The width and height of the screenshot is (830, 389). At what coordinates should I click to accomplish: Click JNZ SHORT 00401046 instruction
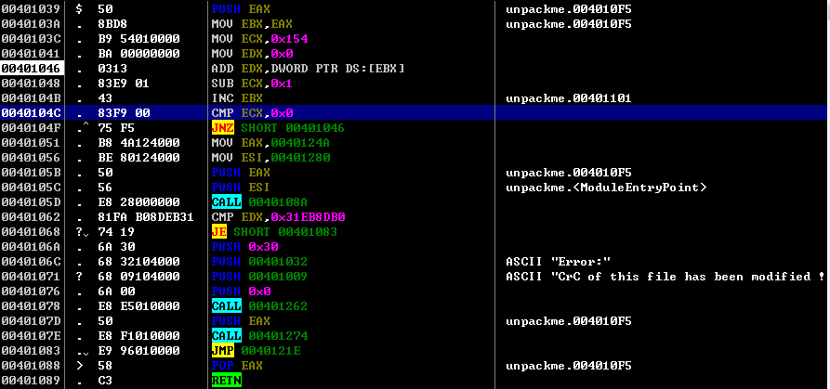tap(277, 128)
